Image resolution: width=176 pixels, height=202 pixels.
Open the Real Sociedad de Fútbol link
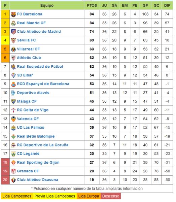[x=40, y=67]
